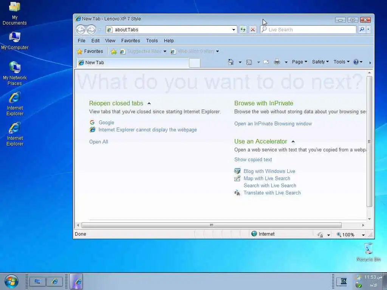Select the upper Internet Explorer desktop icon
The width and height of the screenshot is (387, 290).
click(x=15, y=103)
